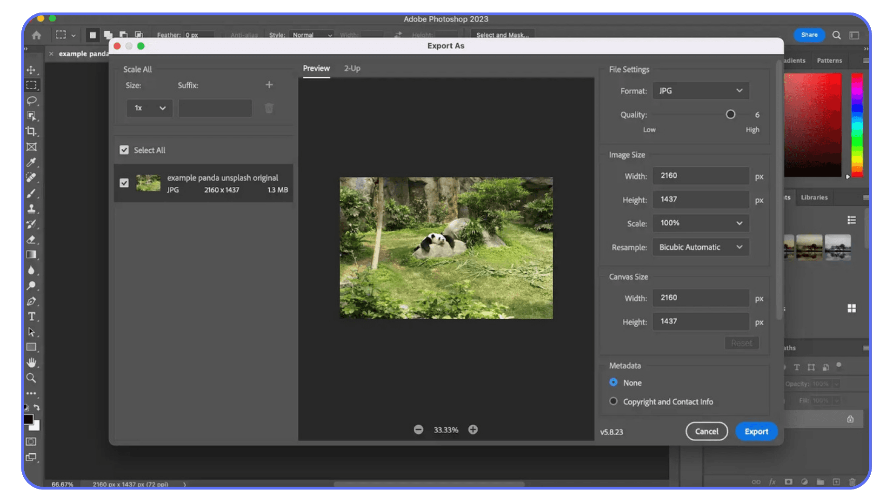Open the Format dropdown set to JPG
Image resolution: width=893 pixels, height=502 pixels.
pos(700,91)
